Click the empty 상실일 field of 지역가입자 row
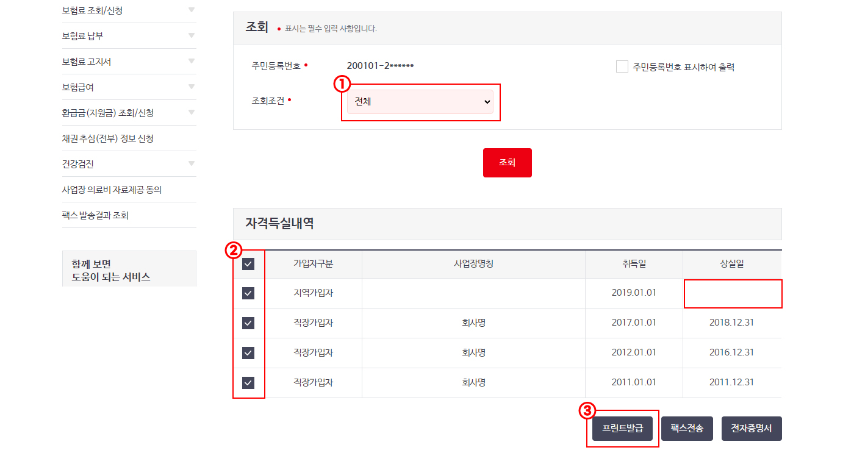Viewport: 854px width, 453px height. 733,293
